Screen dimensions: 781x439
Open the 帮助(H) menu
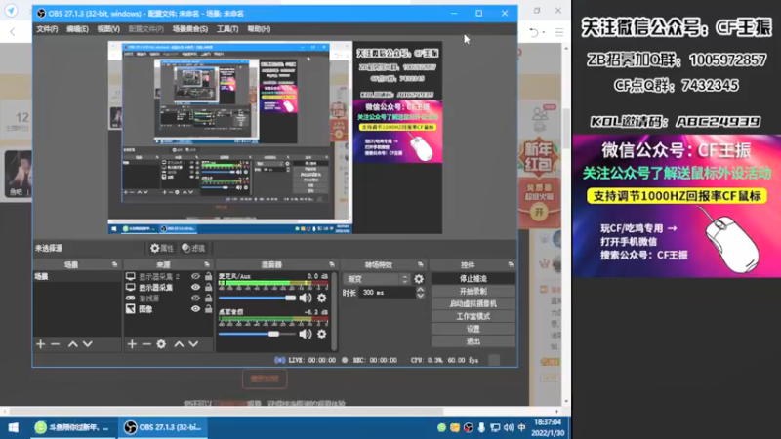pyautogui.click(x=259, y=29)
